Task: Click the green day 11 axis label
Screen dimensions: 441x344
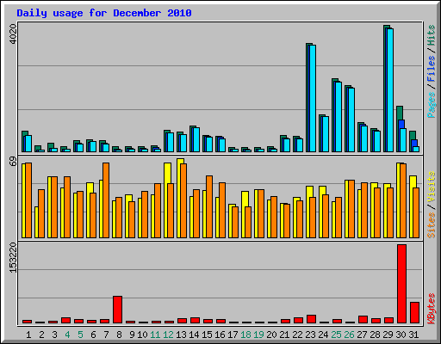Action: (155, 335)
